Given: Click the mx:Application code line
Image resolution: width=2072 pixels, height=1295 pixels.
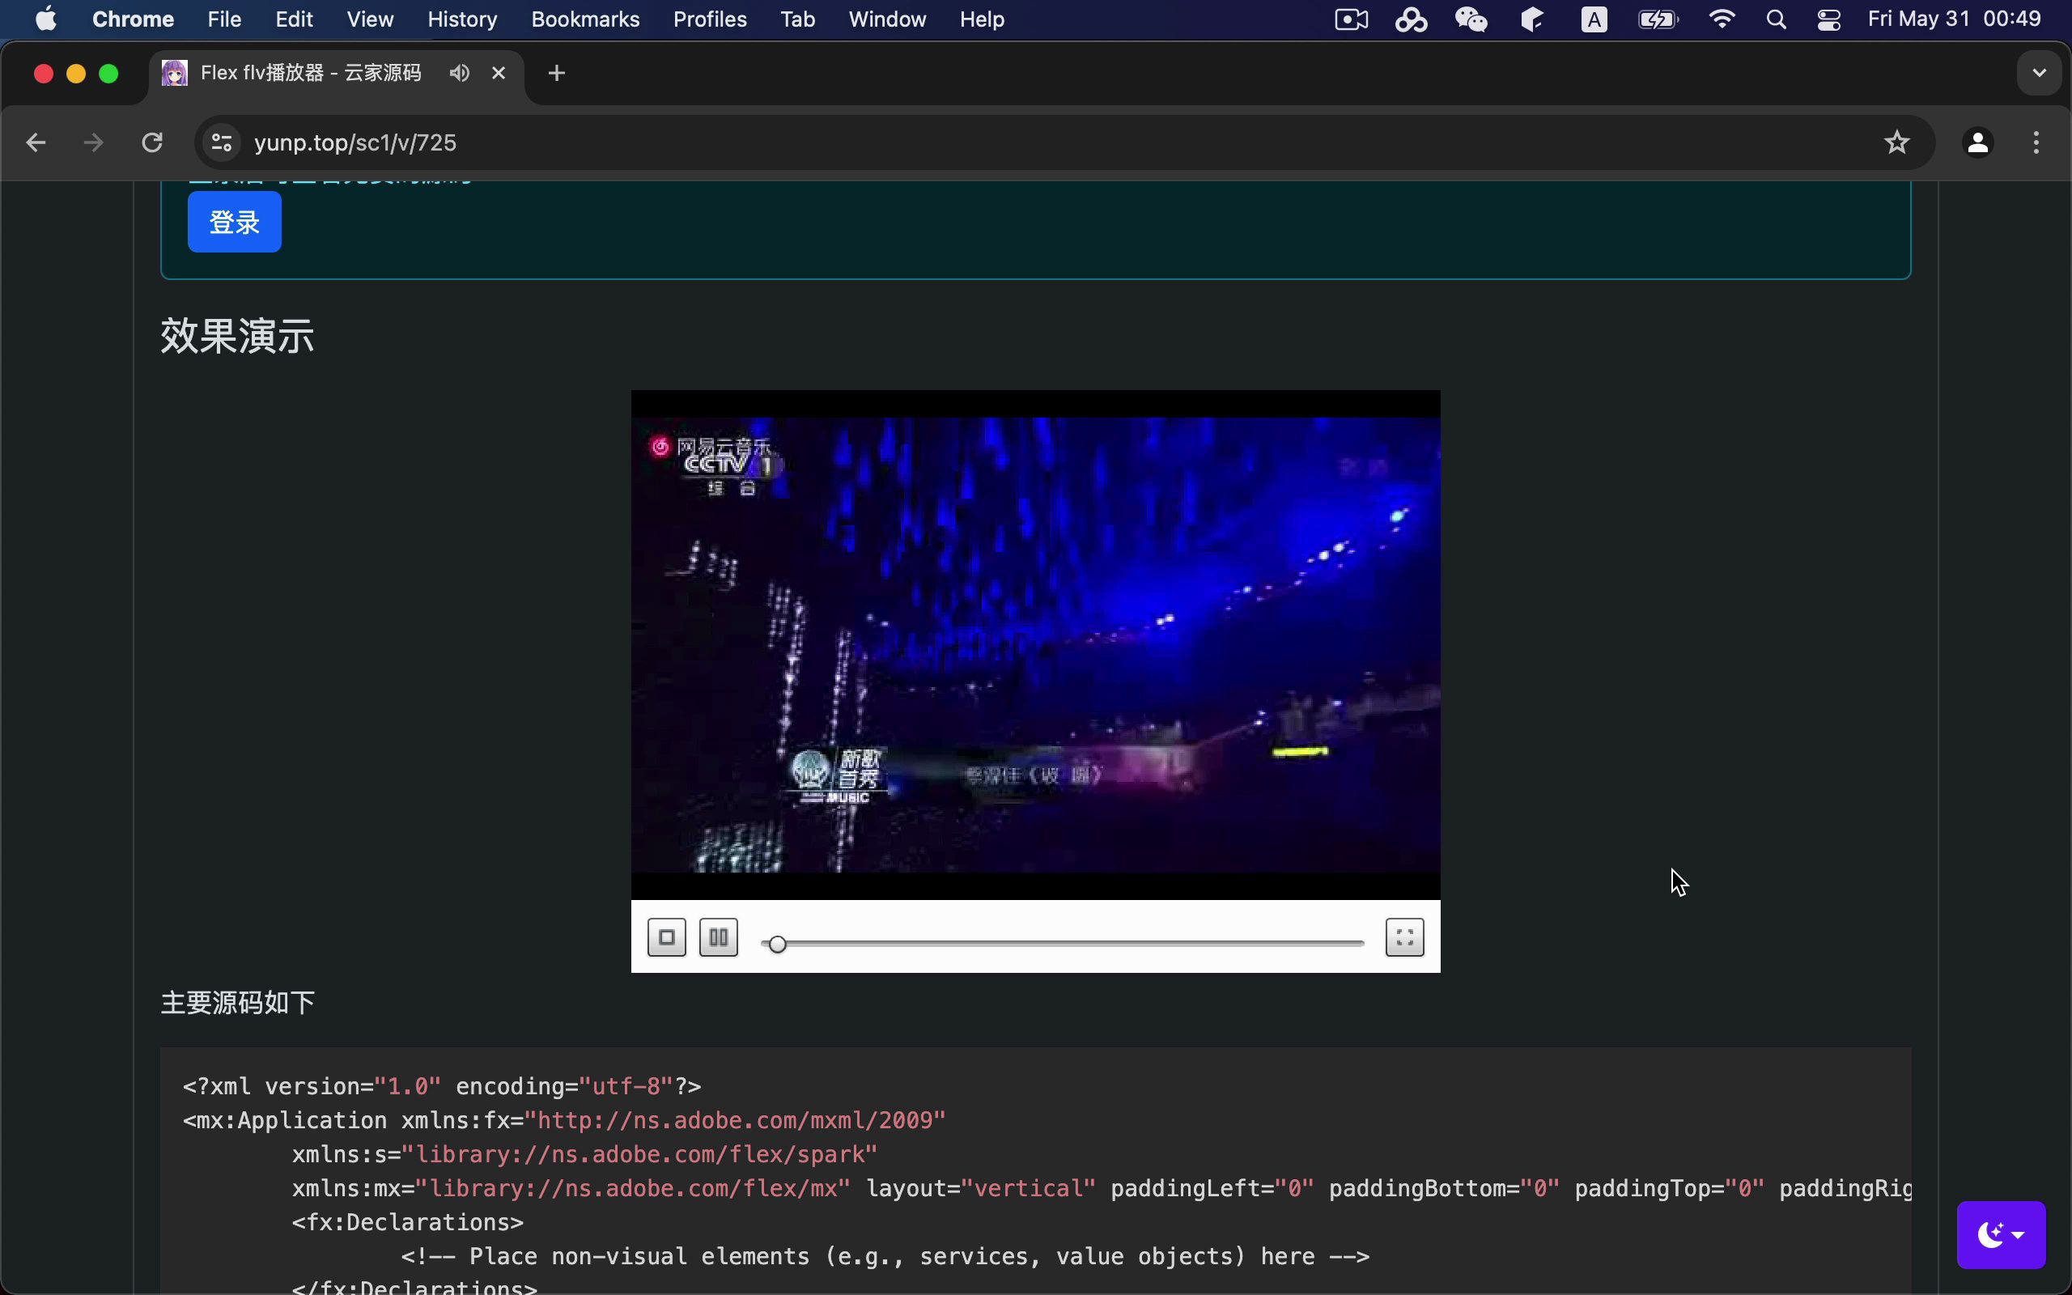Looking at the screenshot, I should (x=564, y=1120).
